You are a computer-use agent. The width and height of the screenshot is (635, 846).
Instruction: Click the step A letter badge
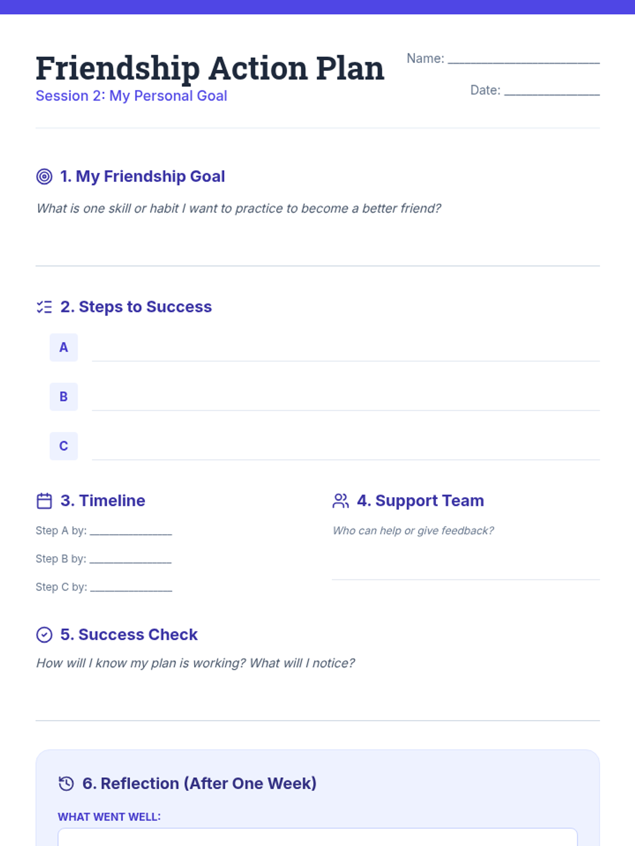pyautogui.click(x=63, y=347)
